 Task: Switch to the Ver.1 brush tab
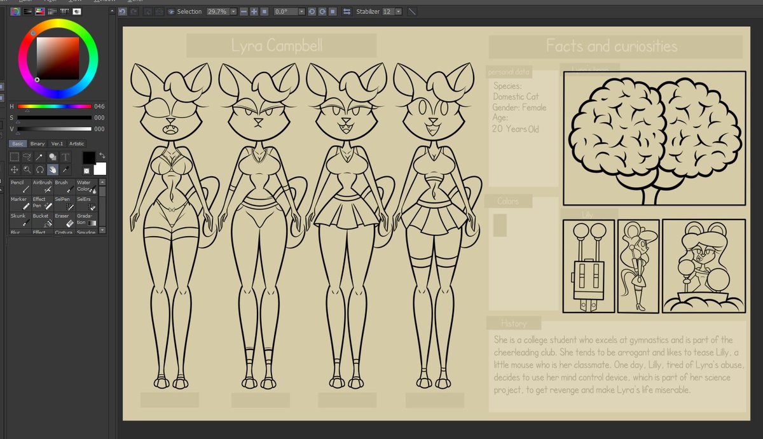(x=57, y=144)
